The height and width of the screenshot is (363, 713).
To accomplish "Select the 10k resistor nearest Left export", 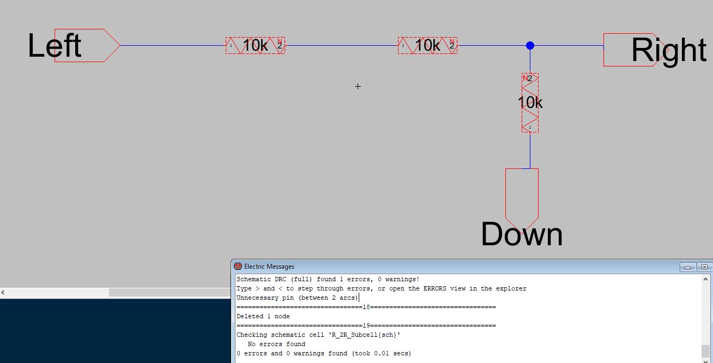I will [255, 45].
